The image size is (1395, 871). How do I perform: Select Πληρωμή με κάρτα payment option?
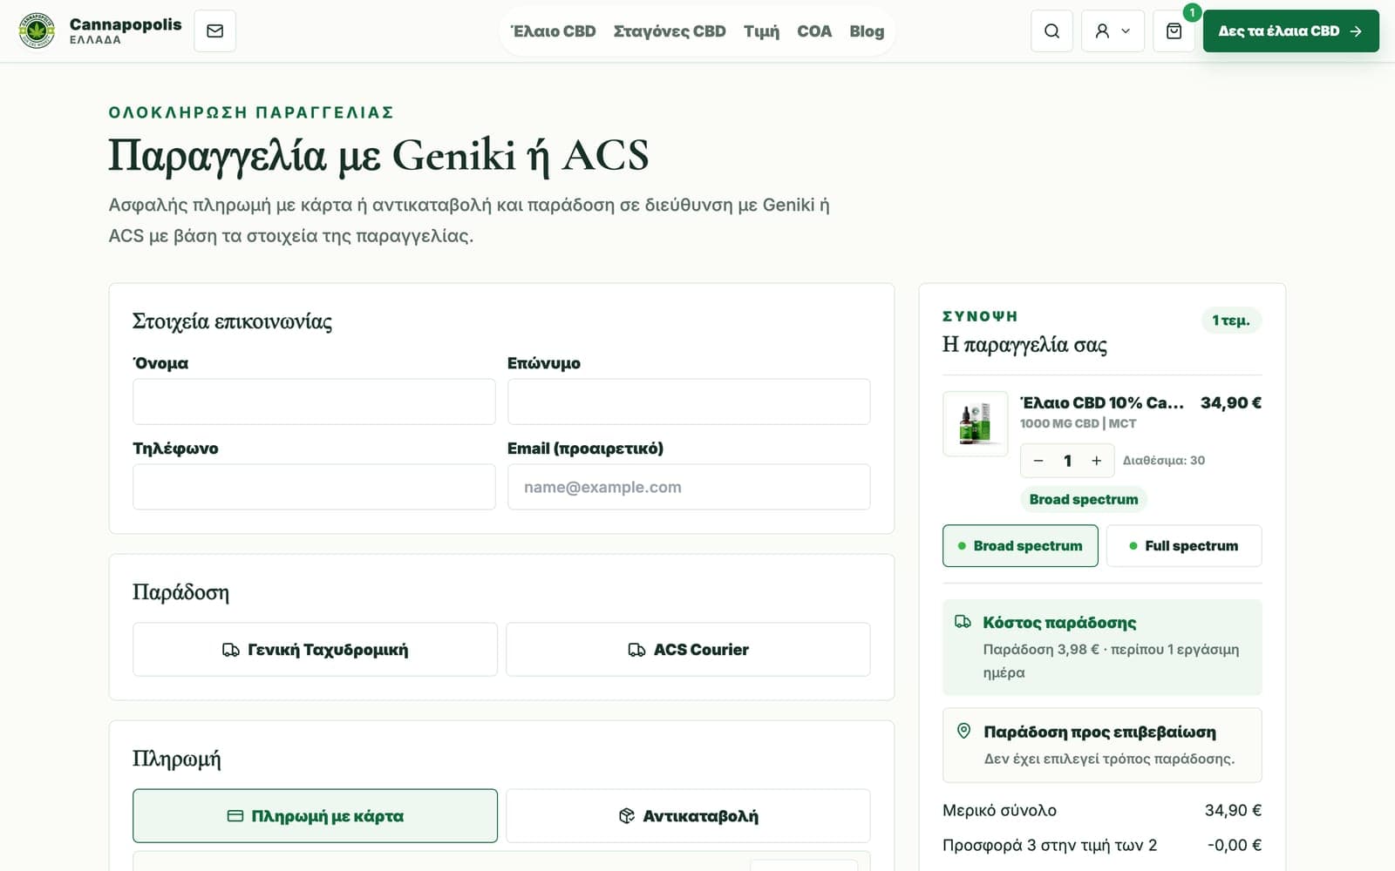315,816
